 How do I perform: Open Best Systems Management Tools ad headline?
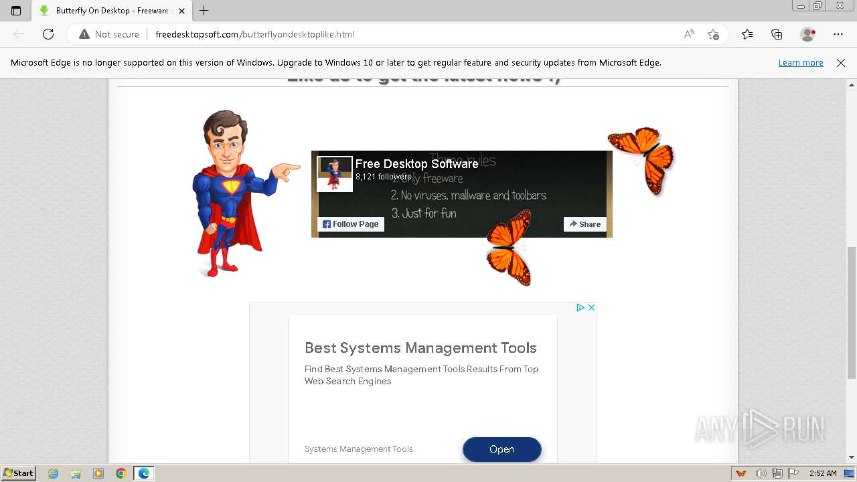(420, 347)
